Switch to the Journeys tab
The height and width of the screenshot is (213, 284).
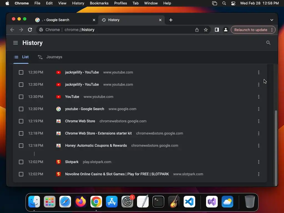point(50,57)
